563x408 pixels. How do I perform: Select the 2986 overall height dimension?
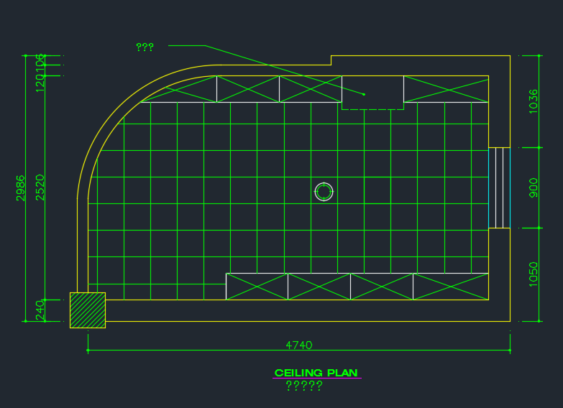tap(21, 187)
